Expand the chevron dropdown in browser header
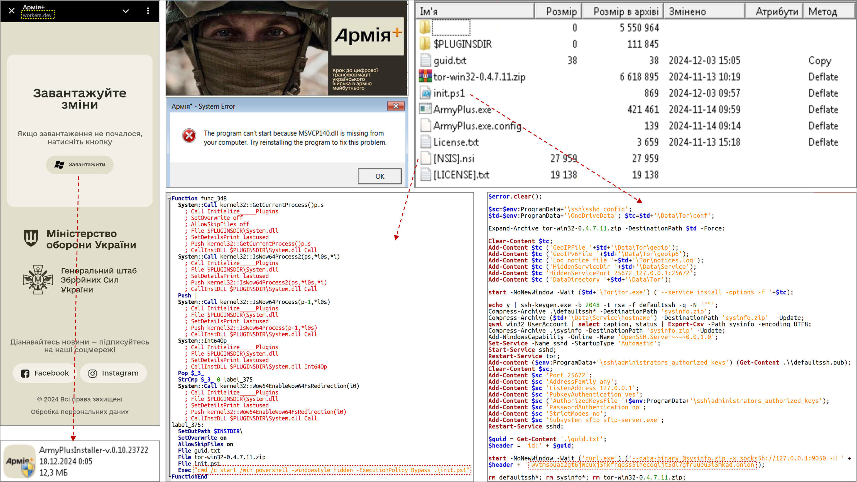 (x=125, y=11)
